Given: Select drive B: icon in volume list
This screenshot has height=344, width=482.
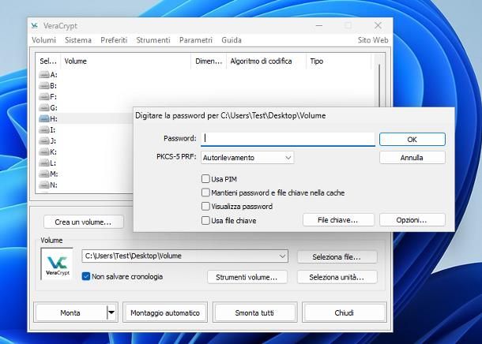Looking at the screenshot, I should [44, 86].
